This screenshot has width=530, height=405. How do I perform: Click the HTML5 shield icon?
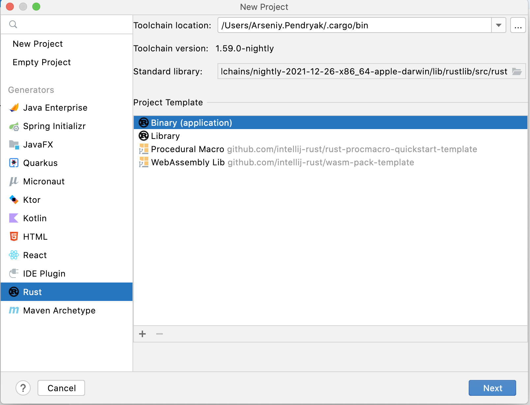pos(14,237)
